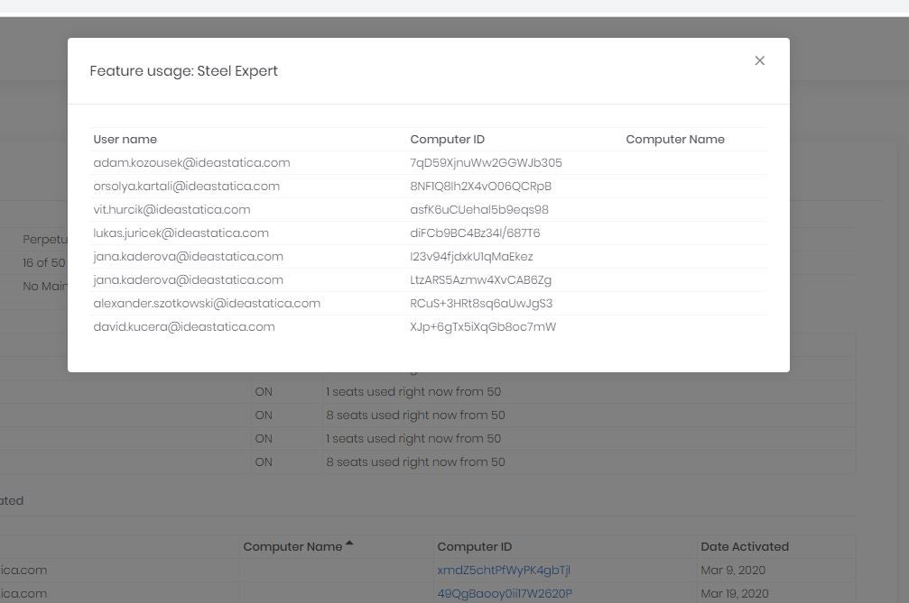Click alexander.szotkowski@ideastatica.com user name
This screenshot has height=603, width=909.
pyautogui.click(x=207, y=303)
